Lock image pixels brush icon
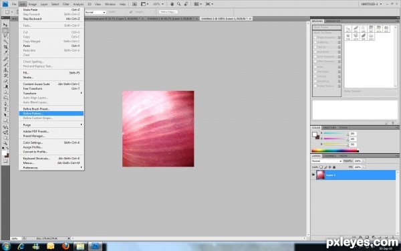The height and width of the screenshot is (251, 401). pyautogui.click(x=325, y=167)
